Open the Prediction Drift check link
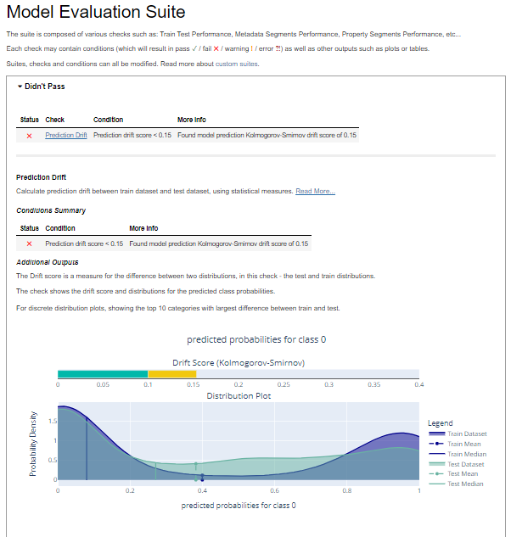This screenshot has height=537, width=511. pos(66,135)
